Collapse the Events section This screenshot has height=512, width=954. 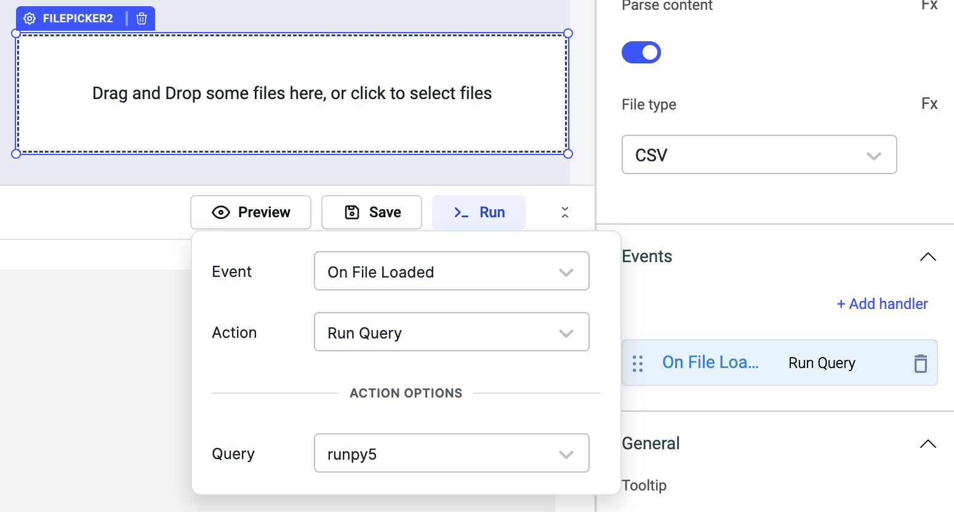(x=928, y=257)
